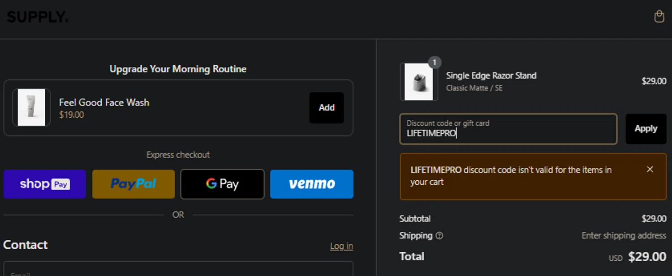Apply the discount code

[x=646, y=129]
